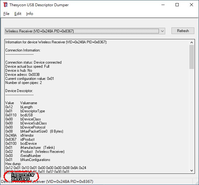
Task: Click the bNumConfigurations row
Action: click(x=28, y=159)
